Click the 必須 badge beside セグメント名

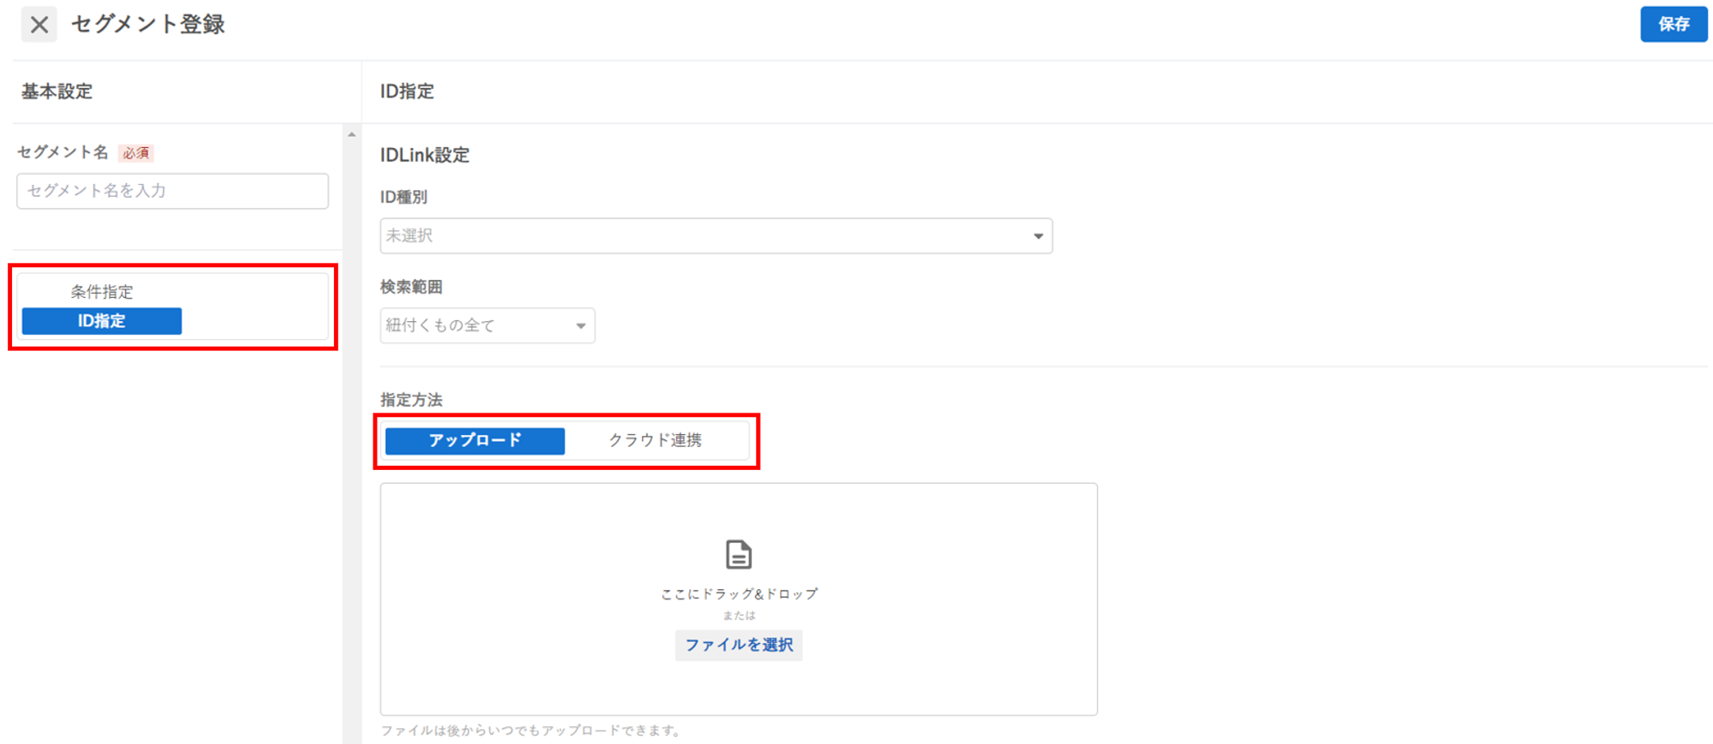pos(136,153)
